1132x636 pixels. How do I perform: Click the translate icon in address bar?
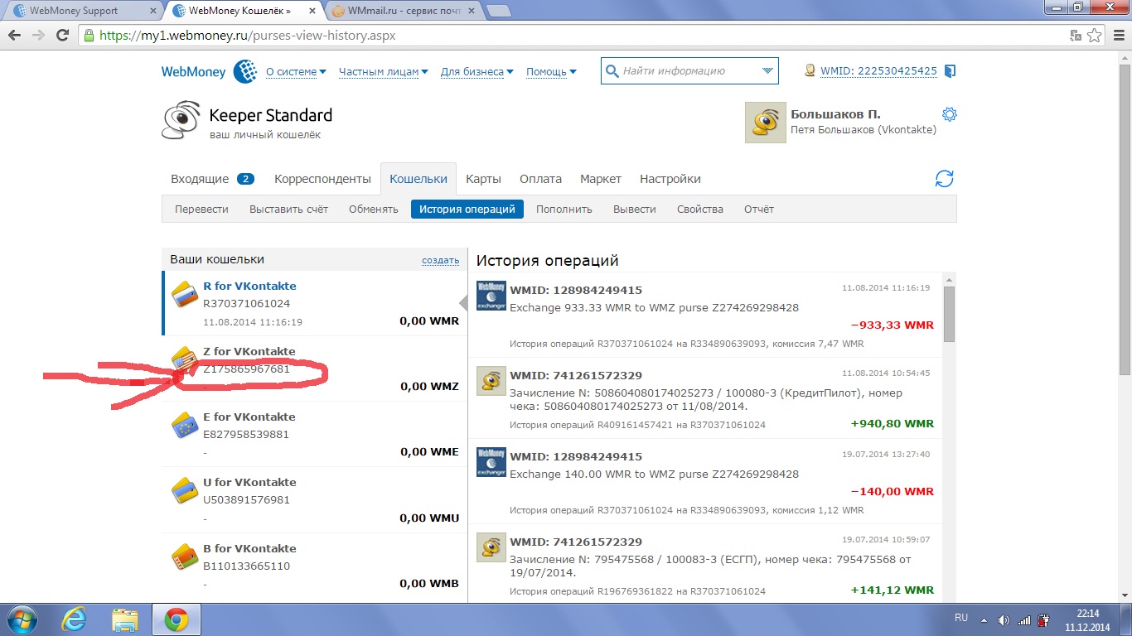(1076, 36)
